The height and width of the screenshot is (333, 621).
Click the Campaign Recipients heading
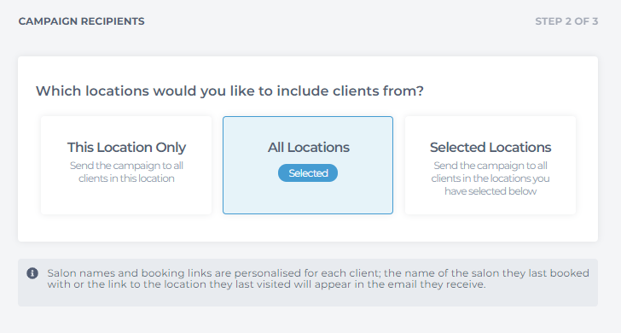pos(82,21)
